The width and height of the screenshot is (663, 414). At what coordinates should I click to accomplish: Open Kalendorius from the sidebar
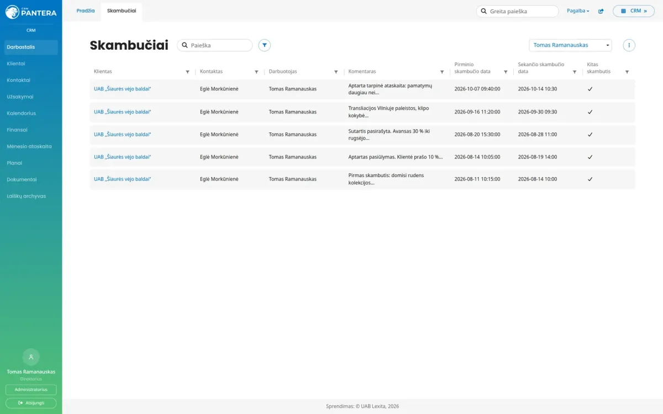click(31, 113)
